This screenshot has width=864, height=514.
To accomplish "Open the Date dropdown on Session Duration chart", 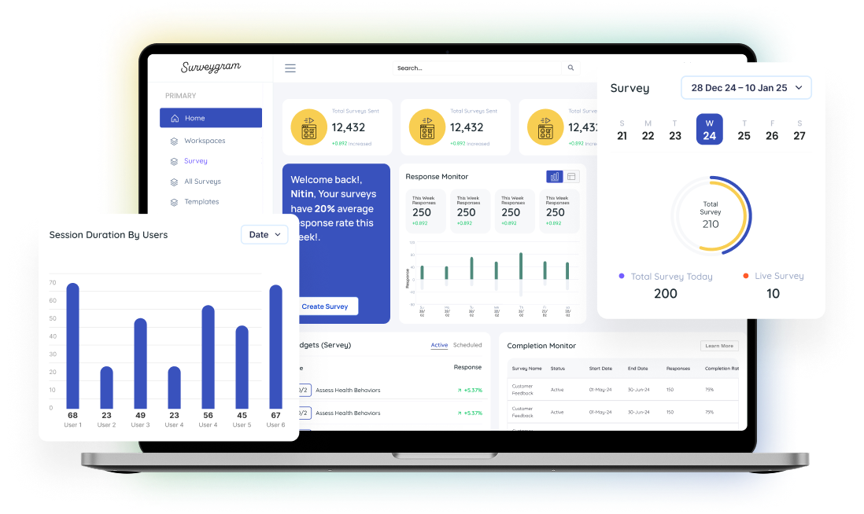I will pyautogui.click(x=264, y=234).
